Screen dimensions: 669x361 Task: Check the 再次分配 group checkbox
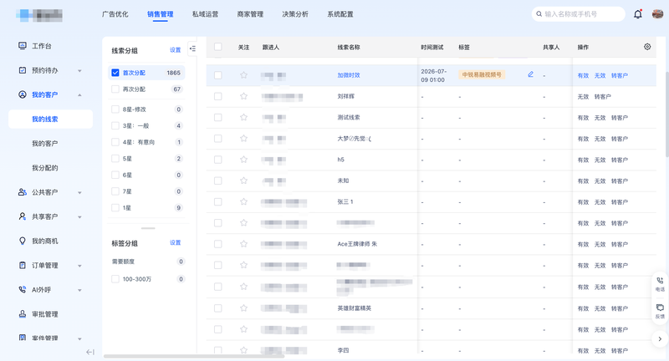click(x=115, y=89)
